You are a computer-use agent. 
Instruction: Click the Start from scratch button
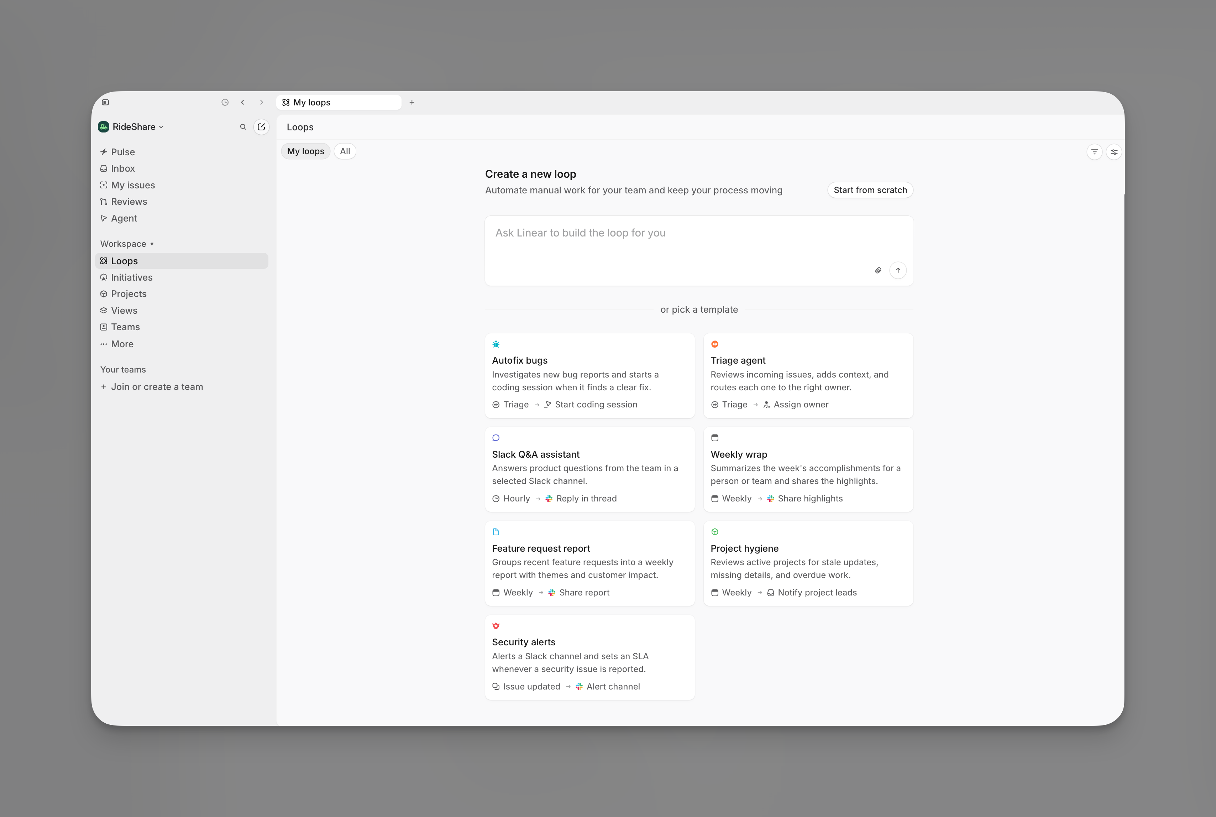tap(870, 190)
